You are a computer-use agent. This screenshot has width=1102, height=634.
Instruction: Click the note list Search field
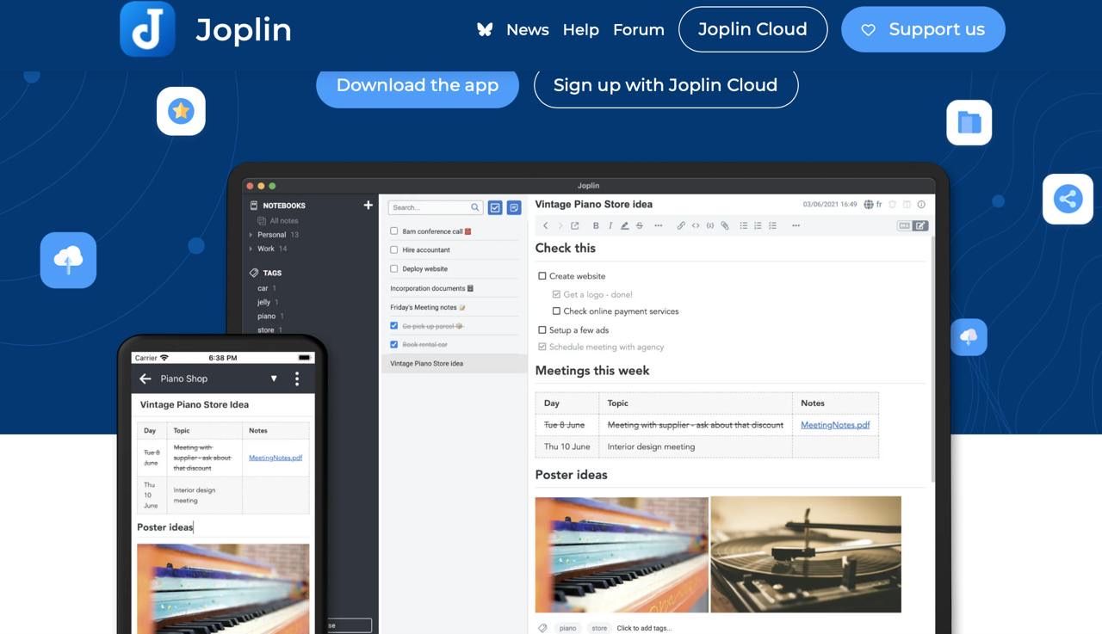pos(428,207)
